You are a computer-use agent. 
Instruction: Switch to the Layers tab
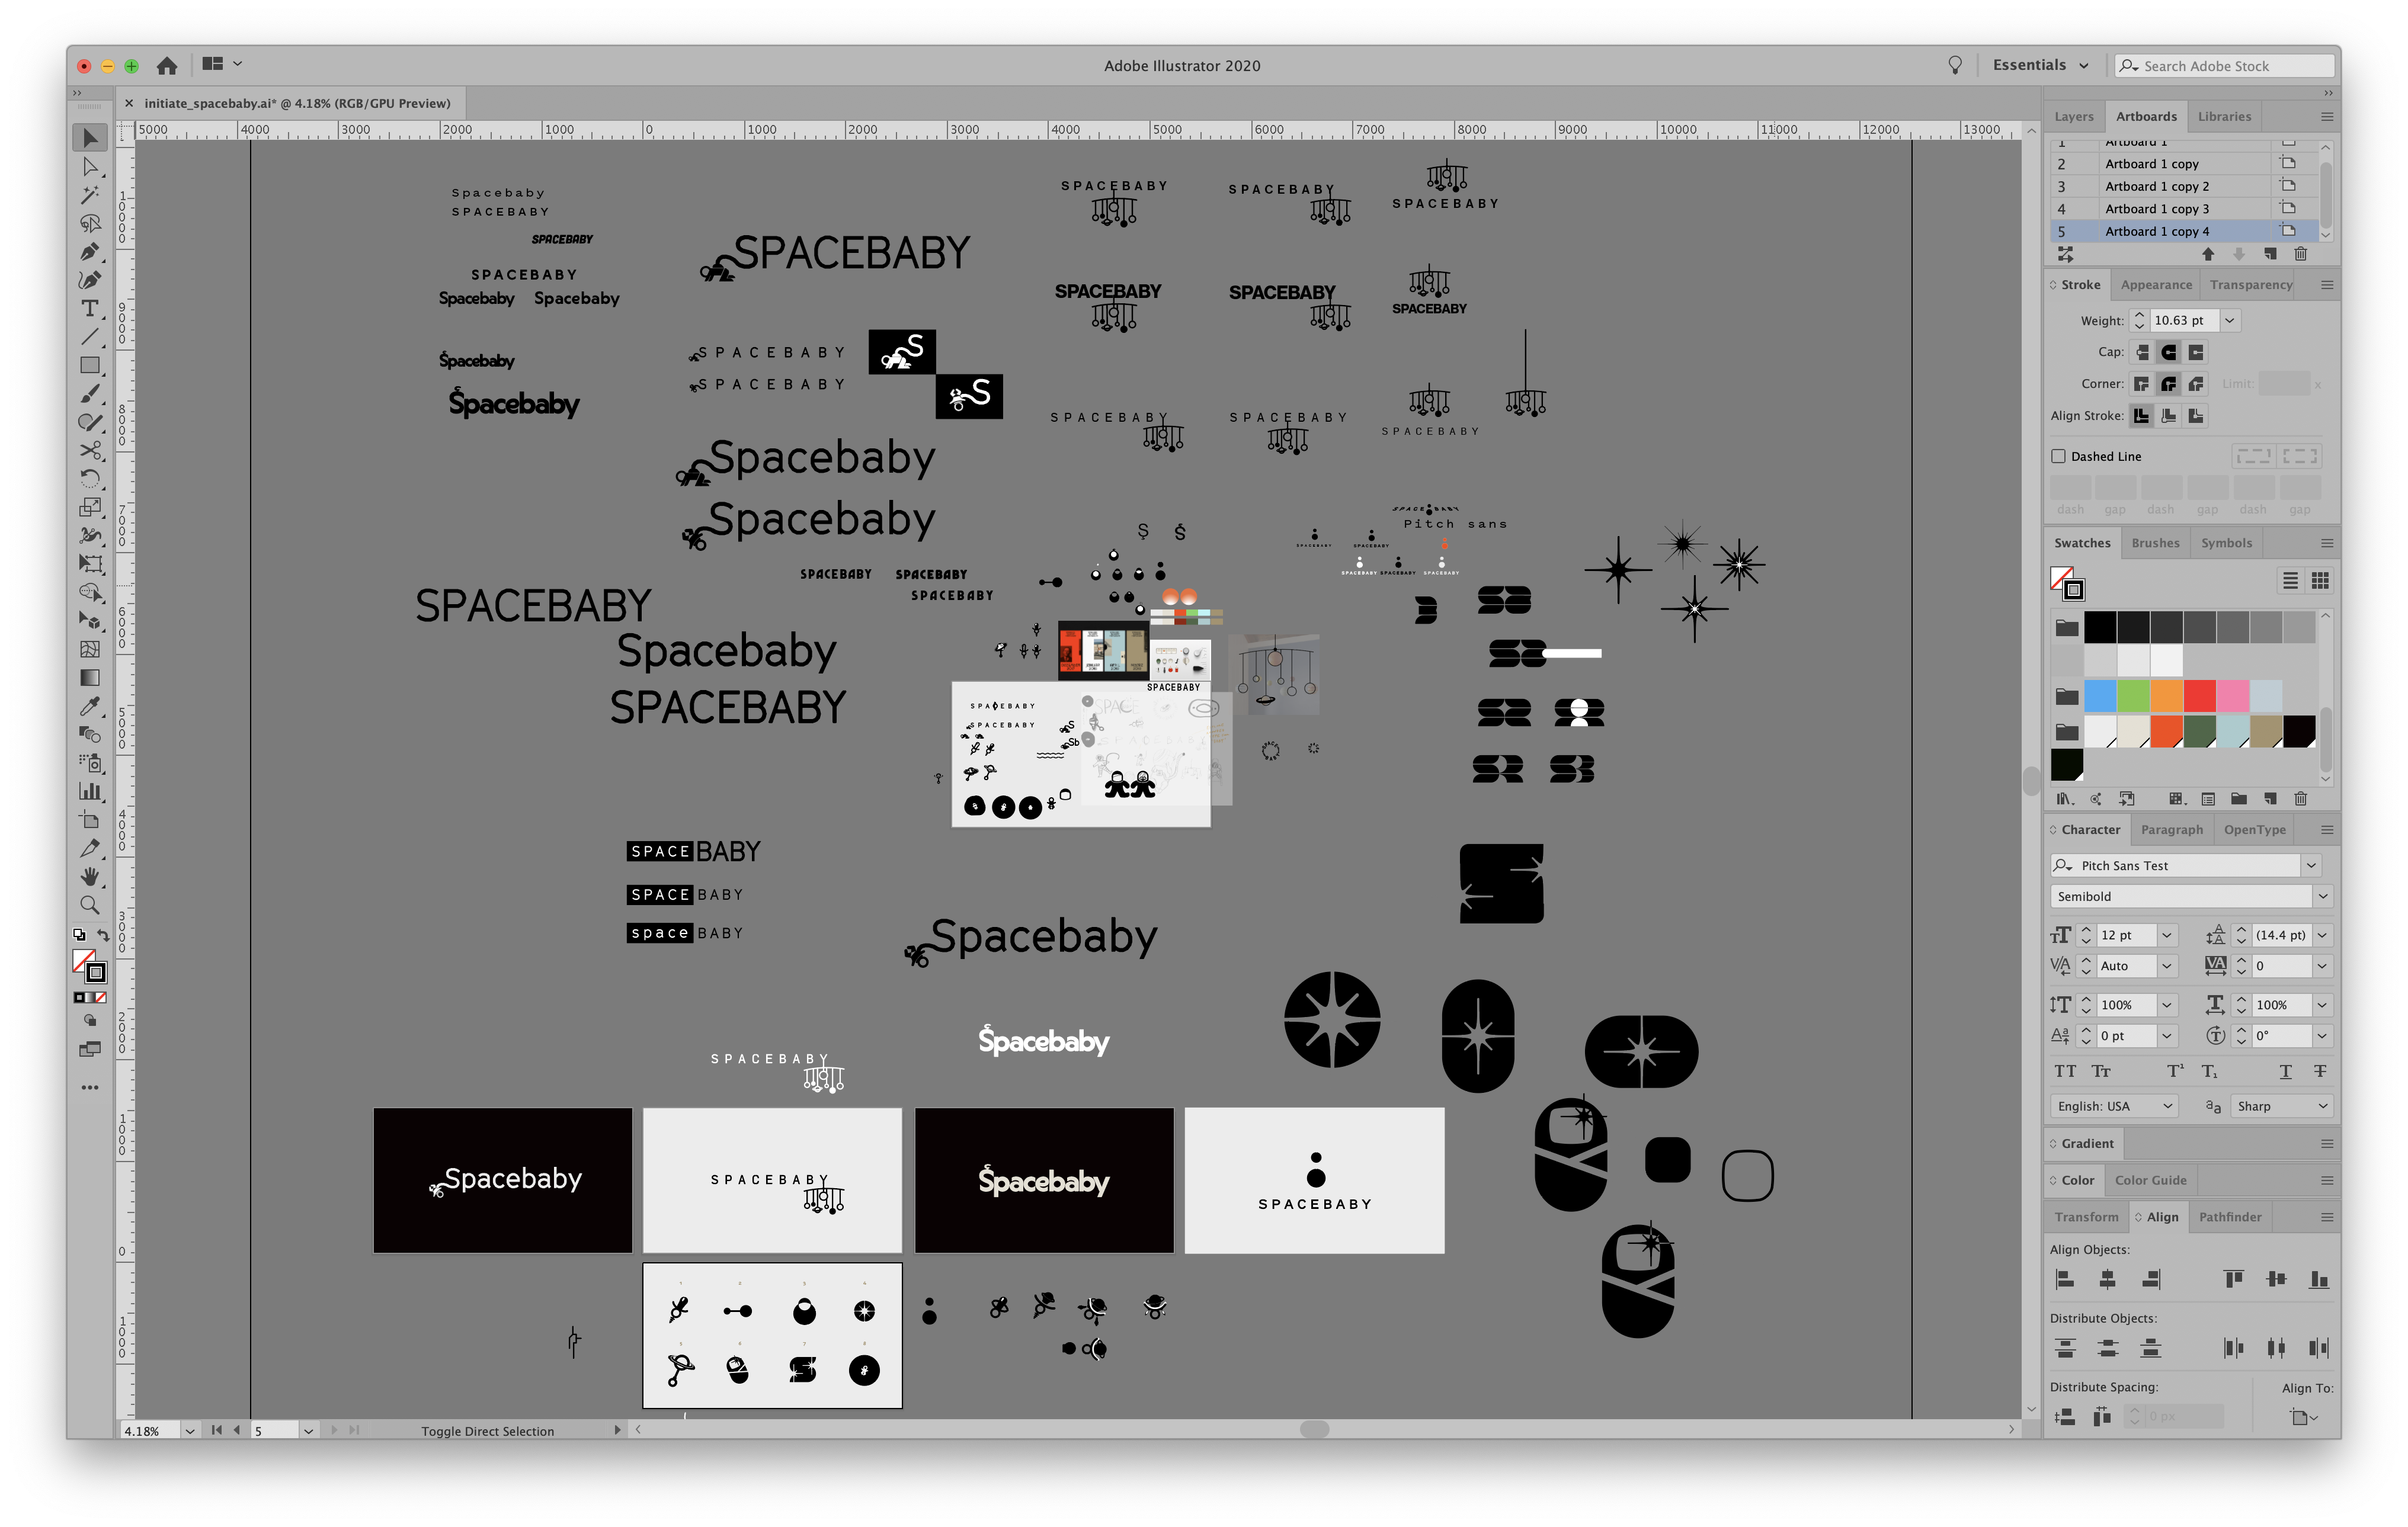(2073, 116)
